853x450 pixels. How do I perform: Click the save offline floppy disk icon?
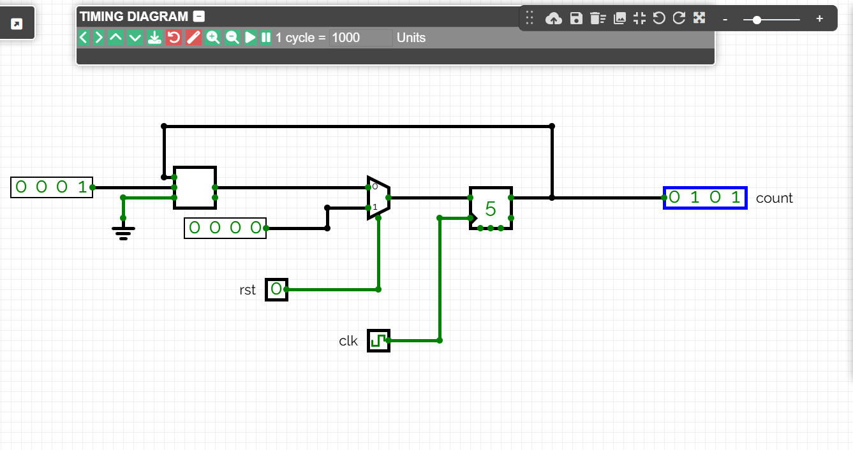pyautogui.click(x=576, y=18)
